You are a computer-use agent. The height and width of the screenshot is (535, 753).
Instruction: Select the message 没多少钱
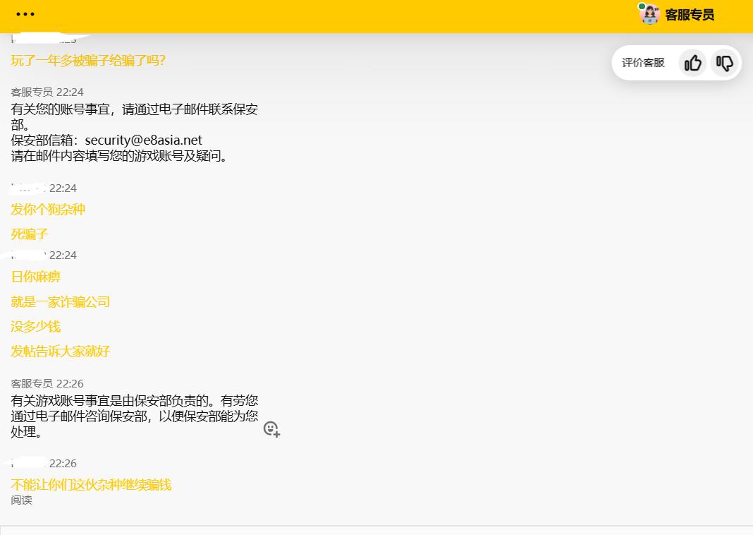coord(35,326)
